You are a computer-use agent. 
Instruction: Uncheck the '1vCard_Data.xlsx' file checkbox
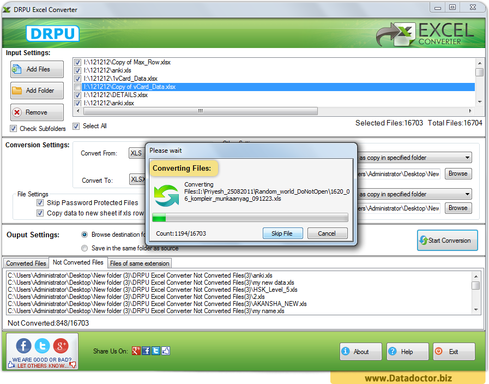77,79
